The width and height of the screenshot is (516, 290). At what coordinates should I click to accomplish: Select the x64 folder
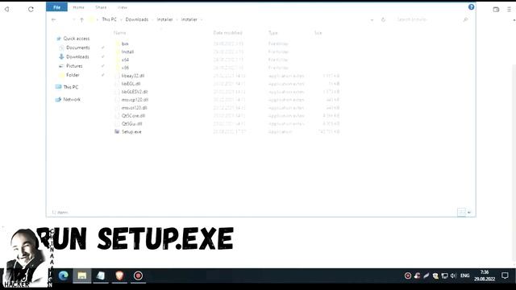(125, 60)
